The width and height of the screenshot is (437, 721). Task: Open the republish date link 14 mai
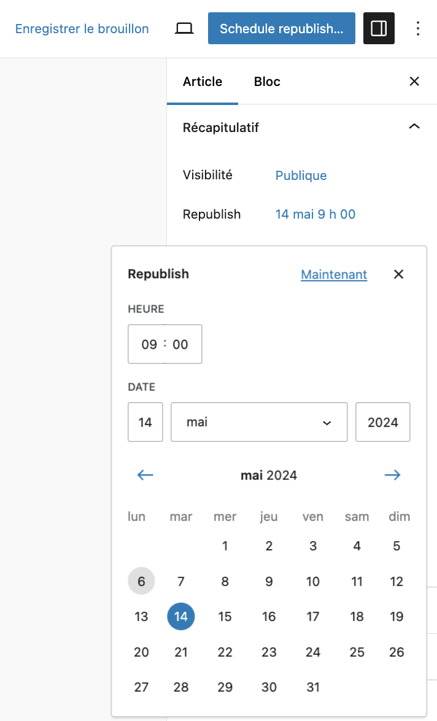(x=315, y=214)
